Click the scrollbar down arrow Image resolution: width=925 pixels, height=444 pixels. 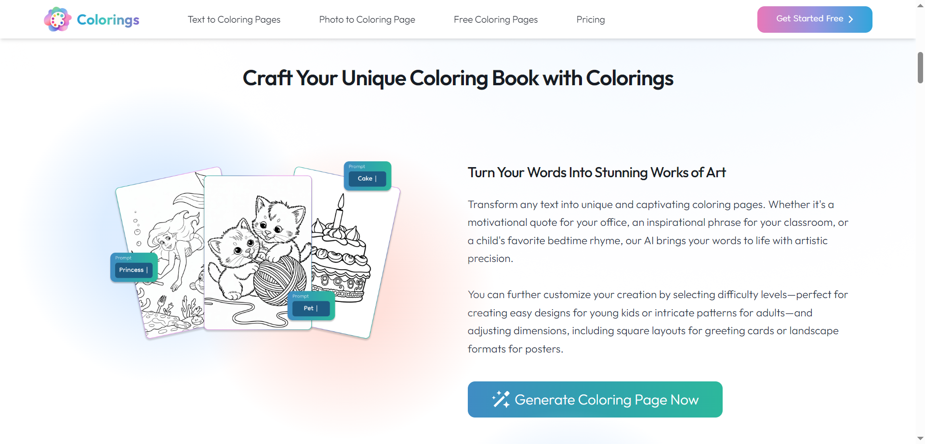tap(920, 439)
